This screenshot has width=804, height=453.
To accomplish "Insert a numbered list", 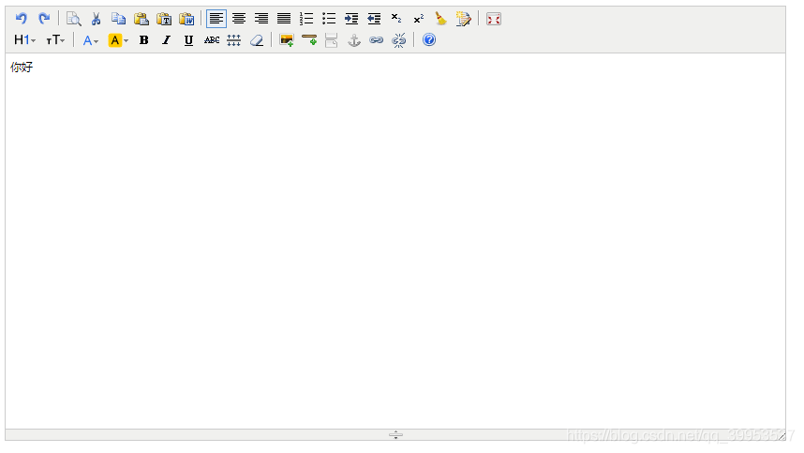I will coord(306,19).
